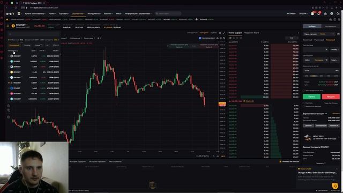This screenshot has width=343, height=193.
Task: Click the trash icon on chart toolbar
Action: (9, 117)
